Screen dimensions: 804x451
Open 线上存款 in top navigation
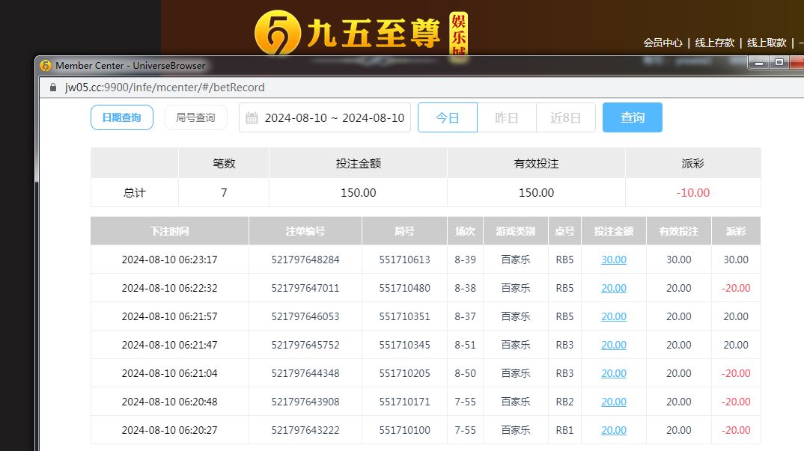714,43
